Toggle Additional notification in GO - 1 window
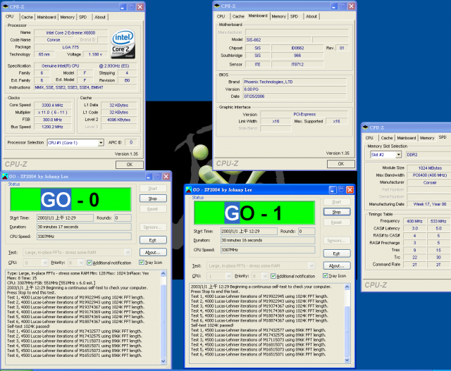451x371 pixels. (293, 276)
